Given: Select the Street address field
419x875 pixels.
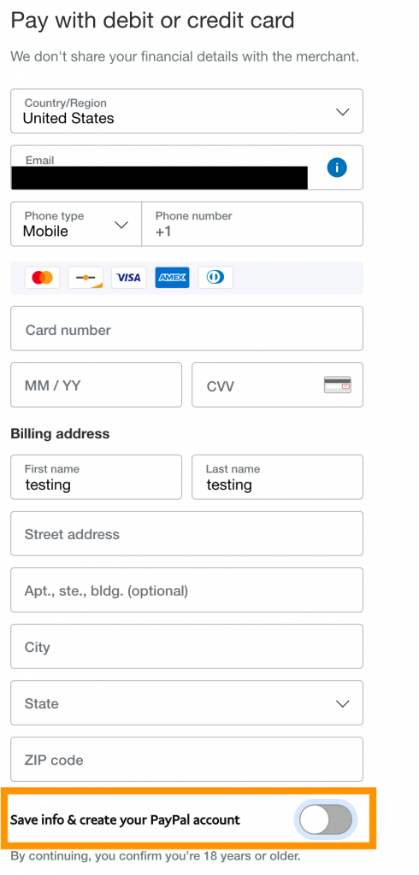Looking at the screenshot, I should tap(186, 533).
